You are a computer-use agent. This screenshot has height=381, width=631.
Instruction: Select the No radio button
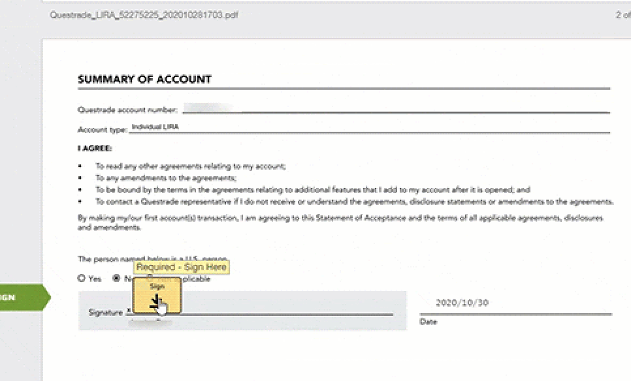(117, 278)
